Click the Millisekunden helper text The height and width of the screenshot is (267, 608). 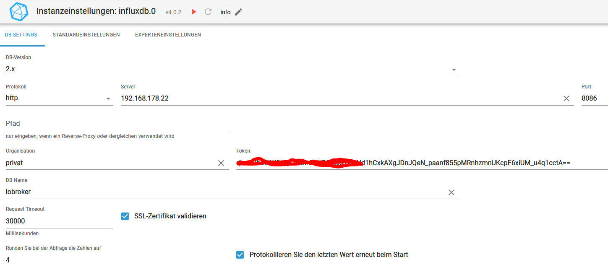(x=22, y=233)
